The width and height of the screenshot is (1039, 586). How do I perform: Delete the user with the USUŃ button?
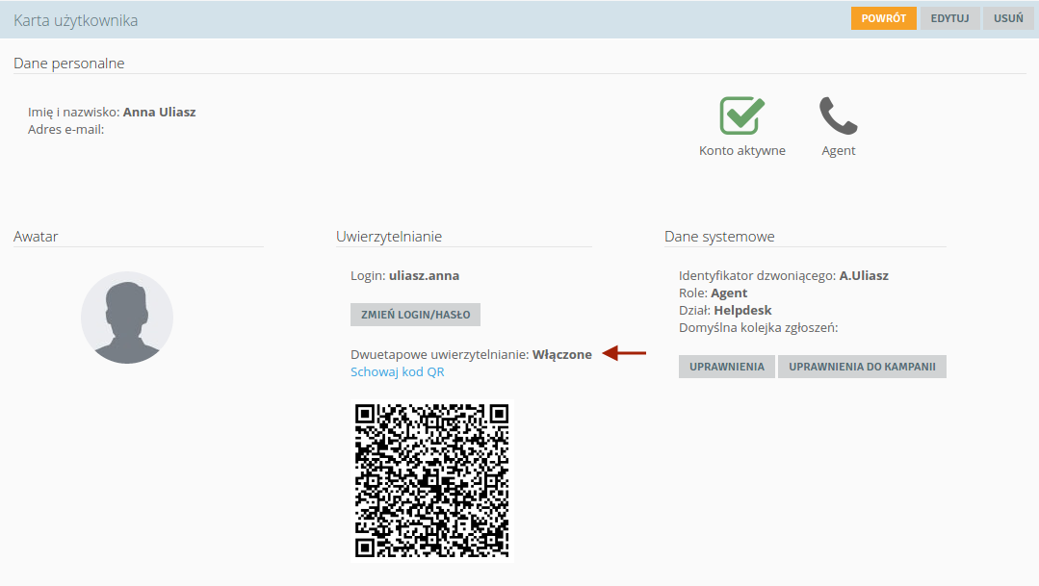pos(1008,18)
